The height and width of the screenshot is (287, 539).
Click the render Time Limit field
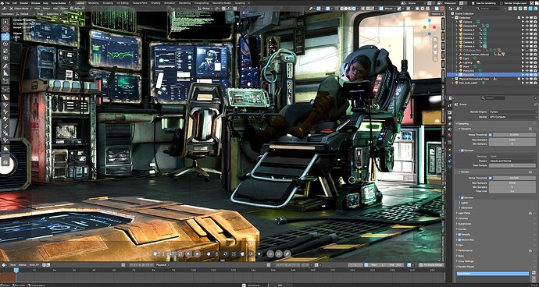(x=512, y=191)
